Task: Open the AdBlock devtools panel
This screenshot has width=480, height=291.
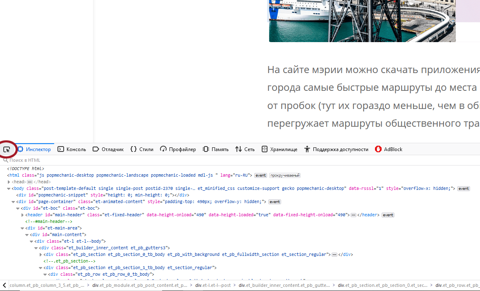Action: click(388, 149)
